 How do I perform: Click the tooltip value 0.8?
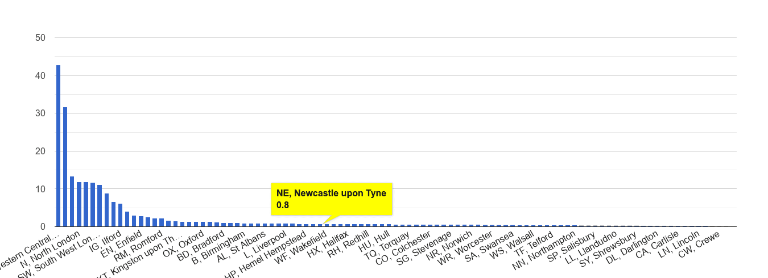pyautogui.click(x=283, y=205)
